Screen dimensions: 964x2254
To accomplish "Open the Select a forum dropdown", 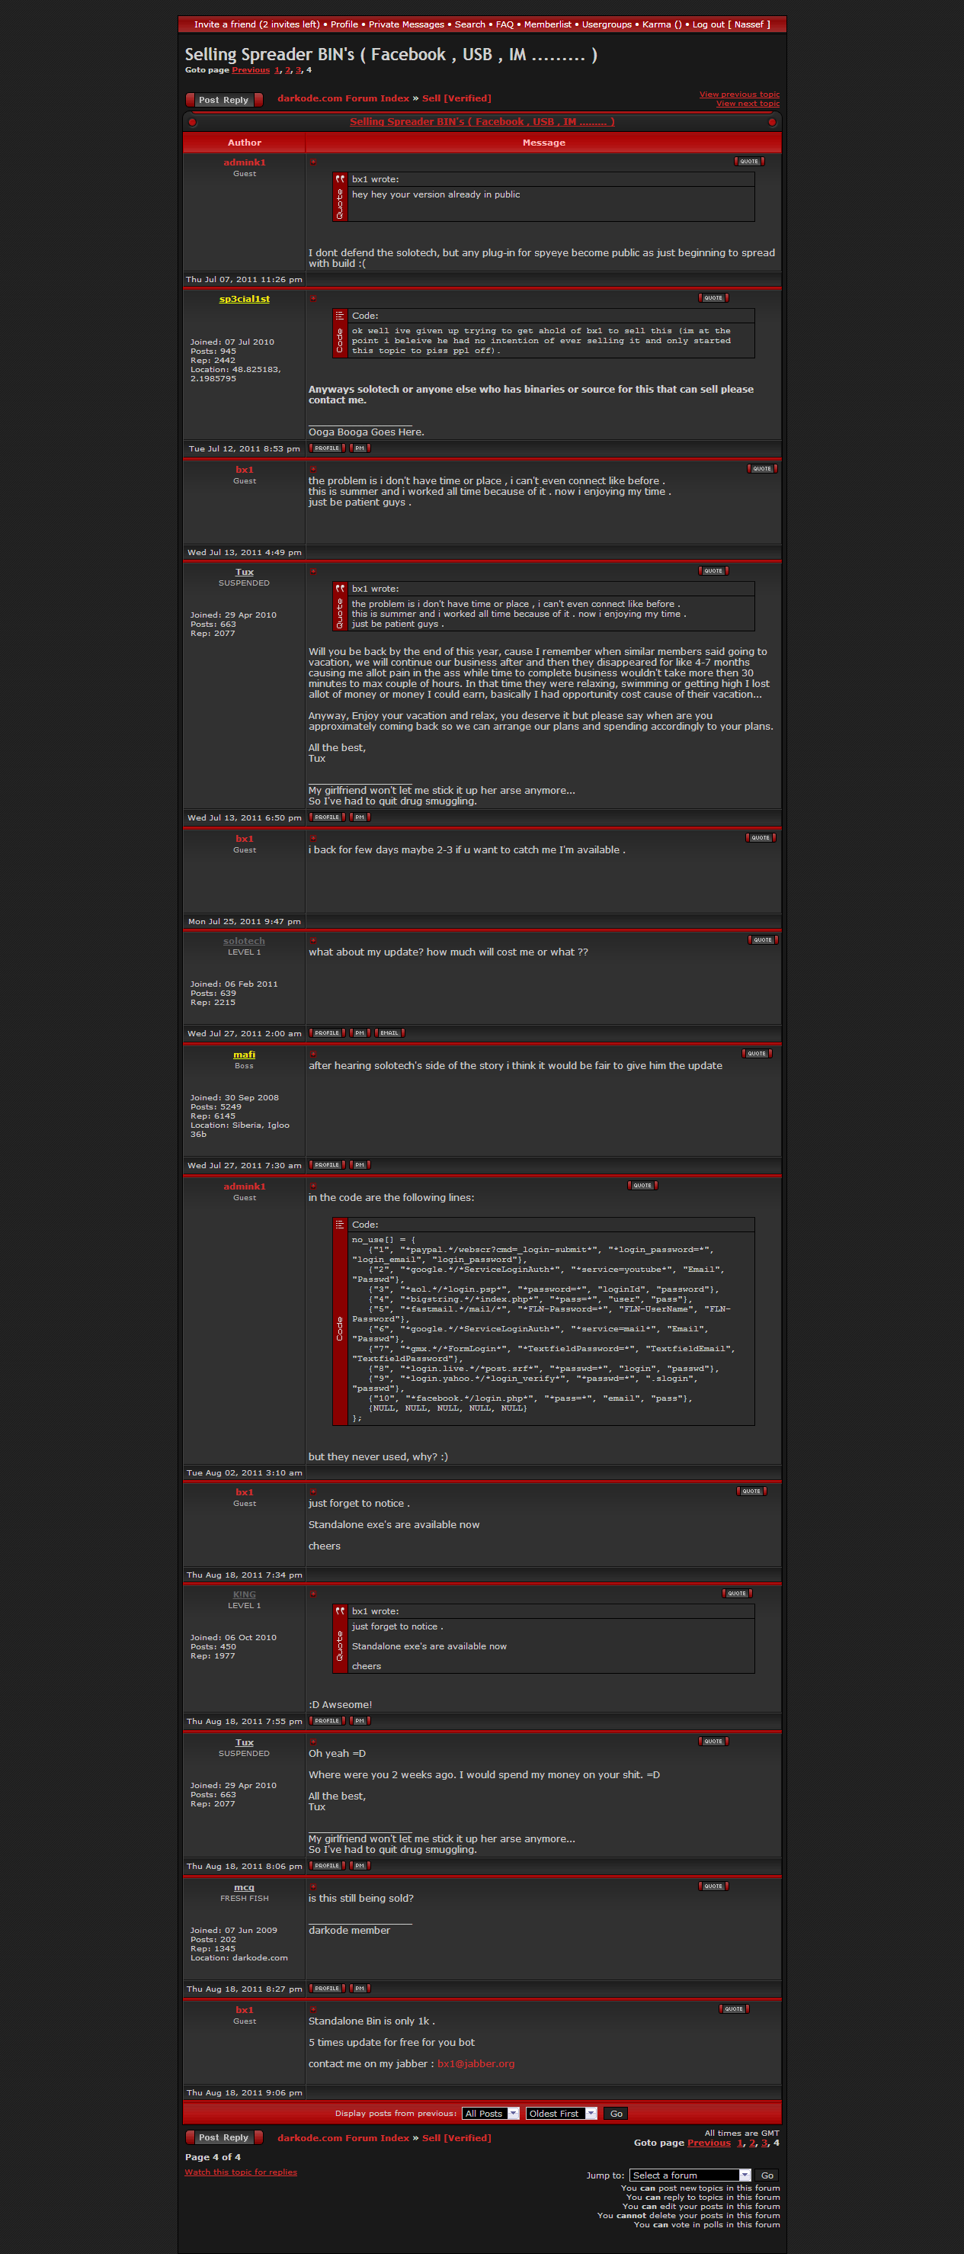I will [690, 2175].
